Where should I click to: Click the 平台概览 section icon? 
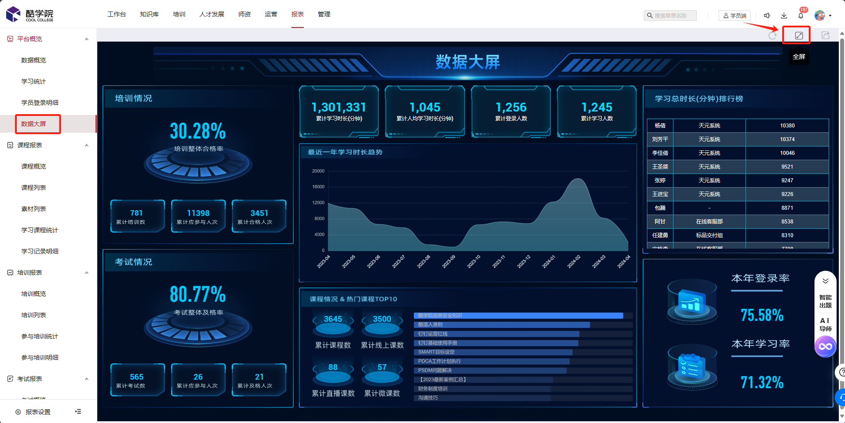[x=10, y=39]
